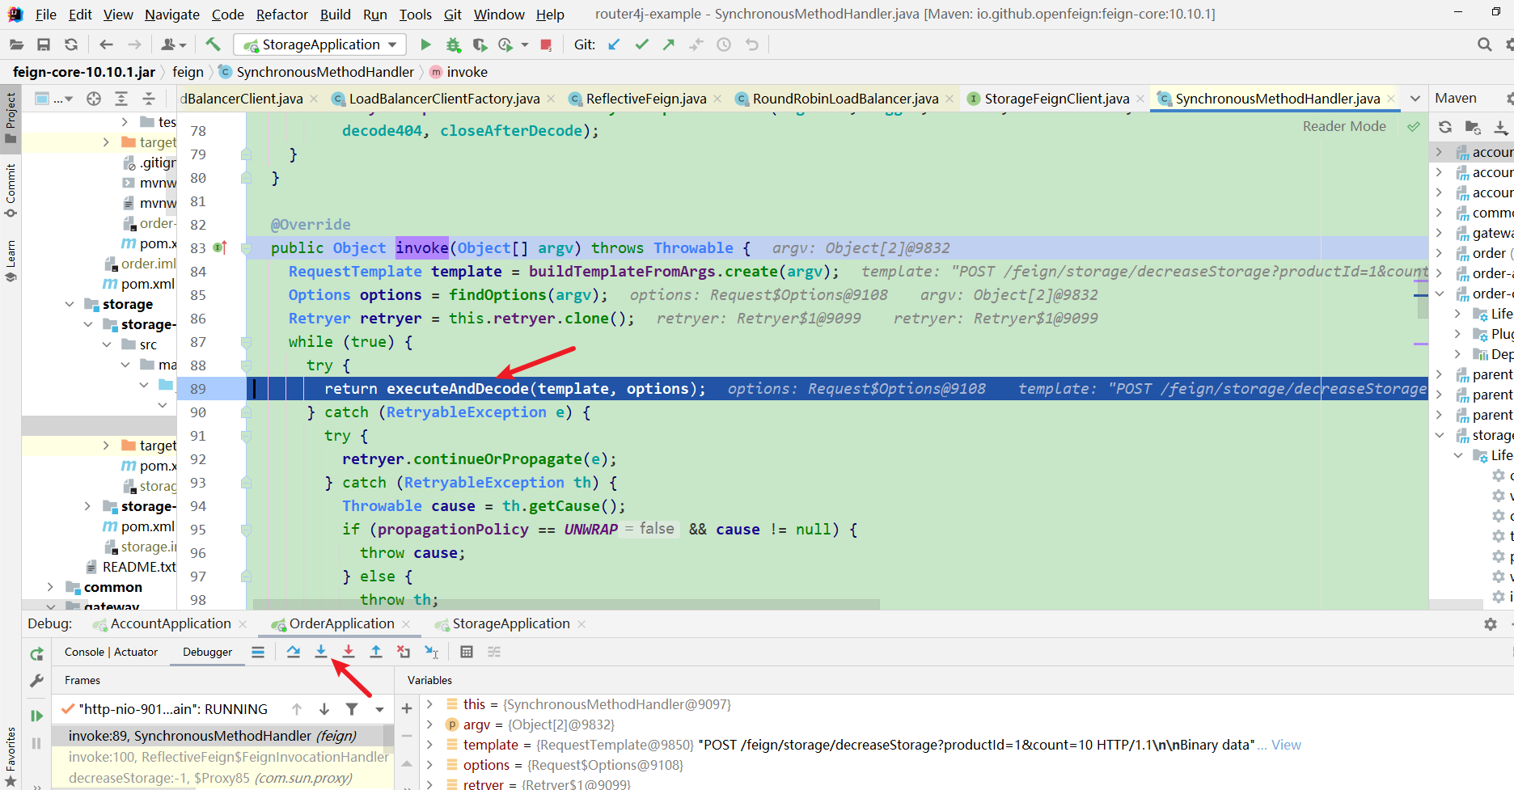Click the editor horizontal scrollbar

coord(566,603)
